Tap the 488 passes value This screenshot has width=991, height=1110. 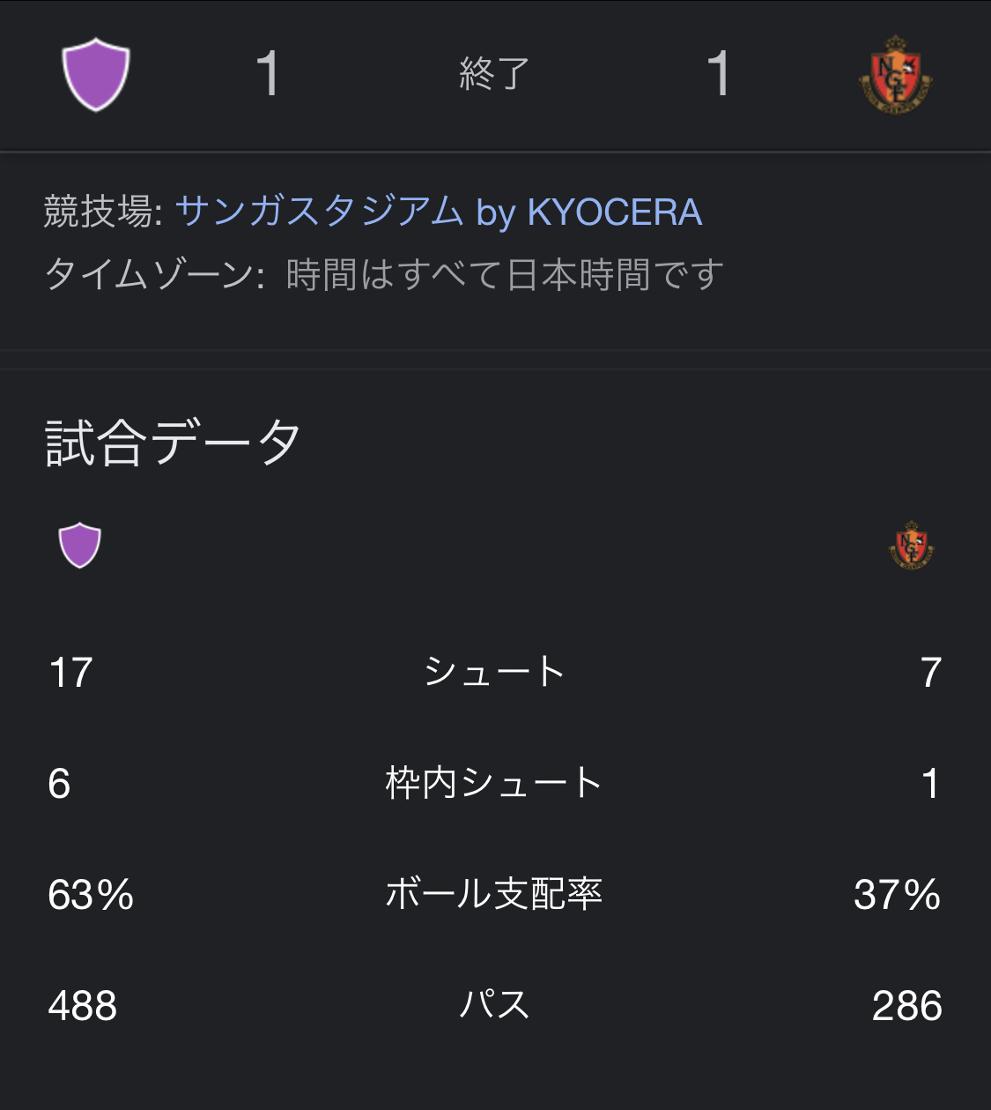click(x=83, y=1006)
